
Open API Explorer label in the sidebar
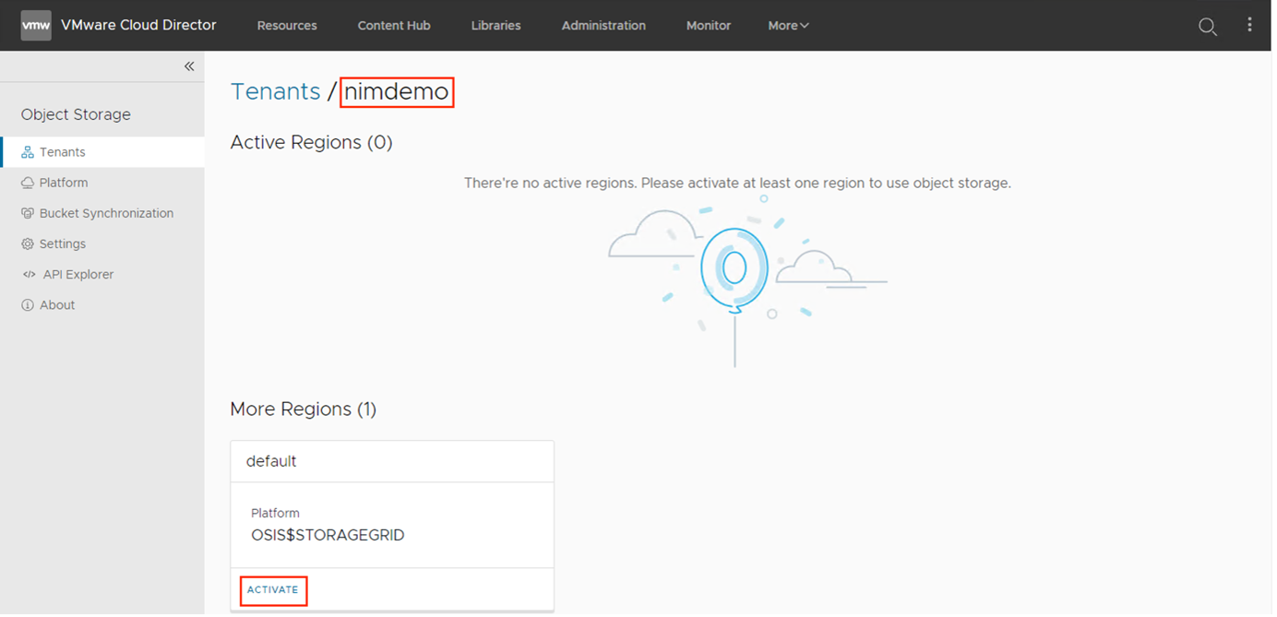[78, 275]
